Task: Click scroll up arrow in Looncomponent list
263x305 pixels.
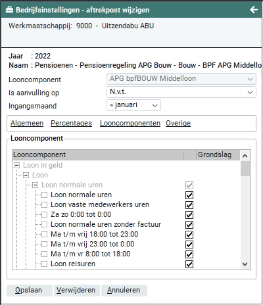Action: click(x=245, y=156)
